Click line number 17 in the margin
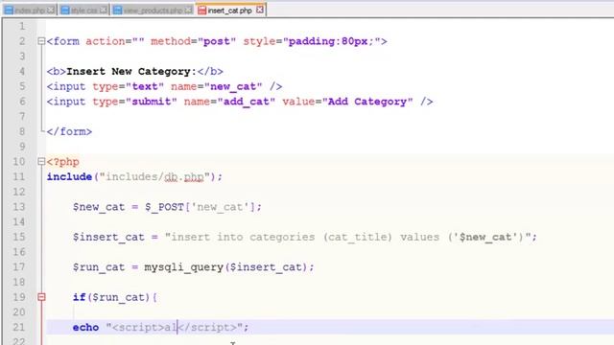The width and height of the screenshot is (614, 345). 19,266
